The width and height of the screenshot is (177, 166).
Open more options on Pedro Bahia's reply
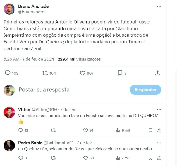[159, 143]
